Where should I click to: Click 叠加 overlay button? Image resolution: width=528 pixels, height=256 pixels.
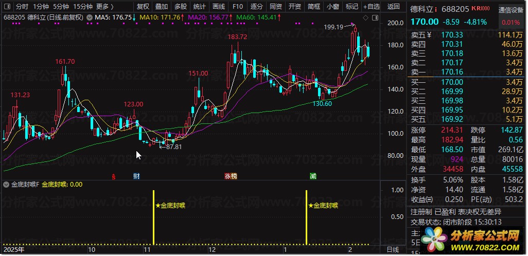click(x=162, y=6)
